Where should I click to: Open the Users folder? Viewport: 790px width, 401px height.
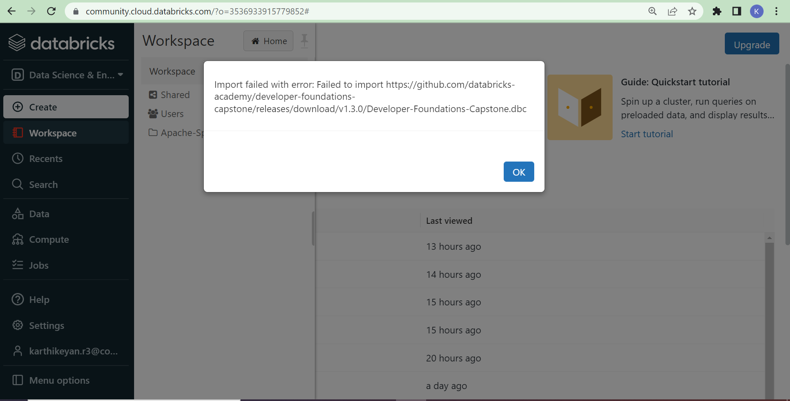(x=172, y=114)
